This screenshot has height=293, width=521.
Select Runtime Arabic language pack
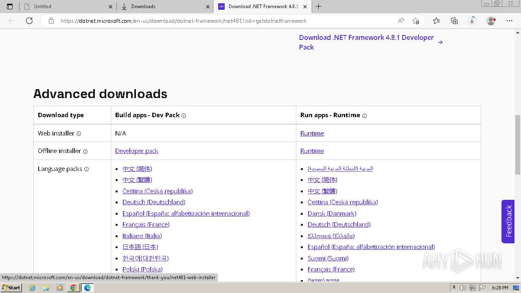click(340, 168)
